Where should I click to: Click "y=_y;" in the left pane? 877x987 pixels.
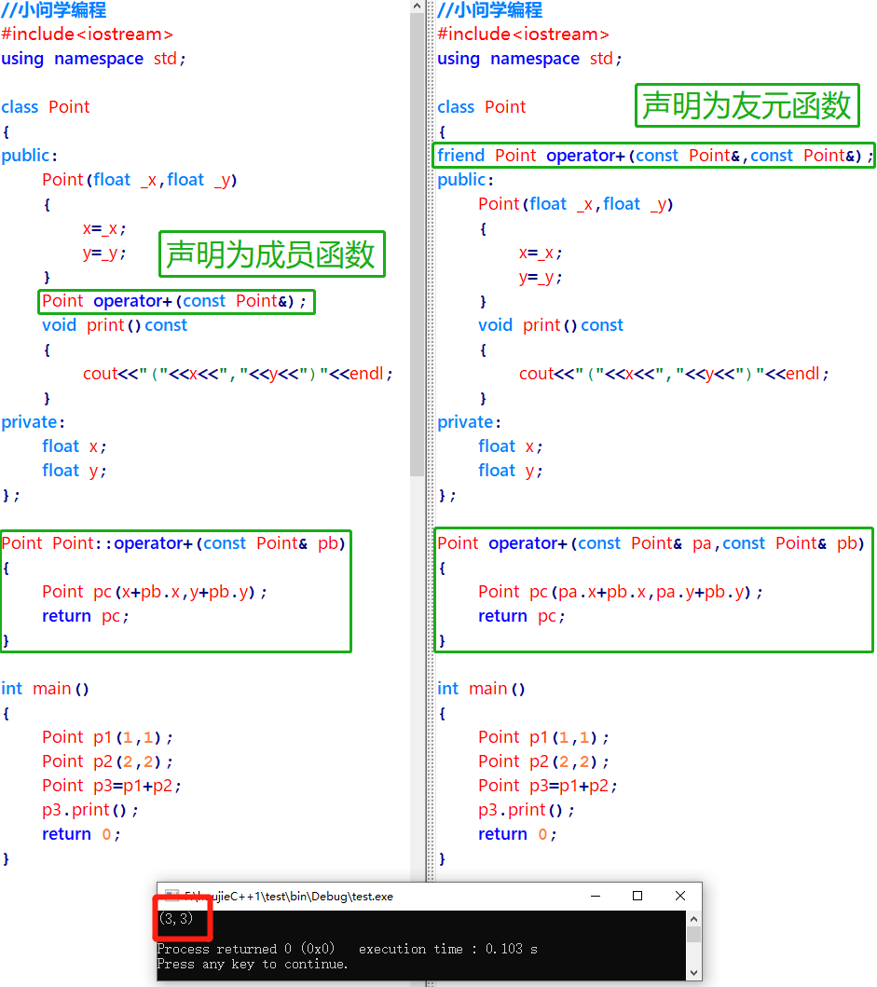click(x=103, y=254)
